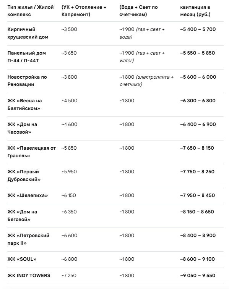Viewport: 229px width, 289px height.
Task: Click the 'электроплита + счетчики' note text
Action: tap(146, 81)
